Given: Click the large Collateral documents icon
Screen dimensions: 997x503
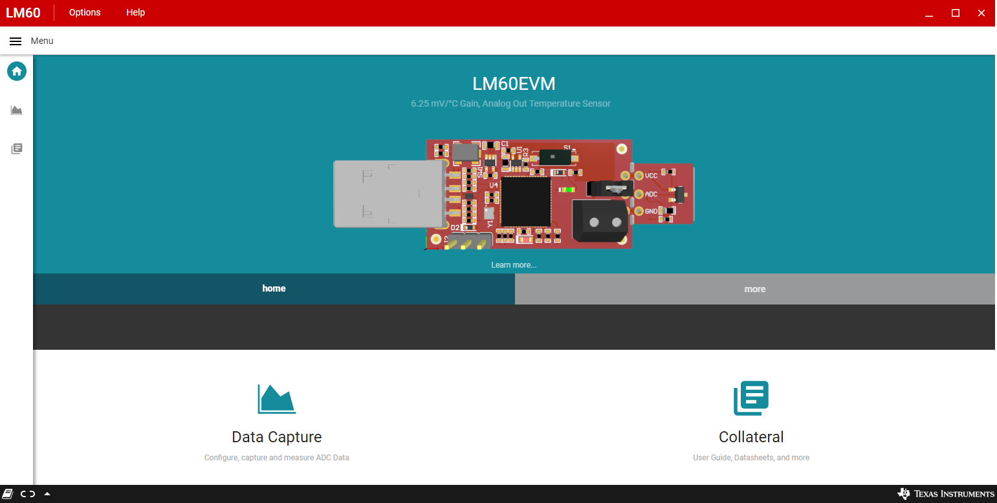Looking at the screenshot, I should tap(750, 398).
